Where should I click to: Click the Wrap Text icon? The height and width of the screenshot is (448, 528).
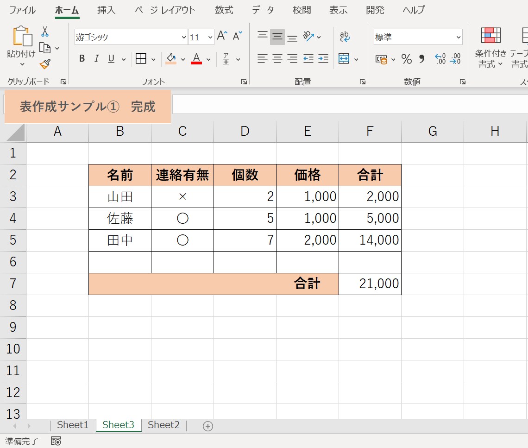coord(345,37)
